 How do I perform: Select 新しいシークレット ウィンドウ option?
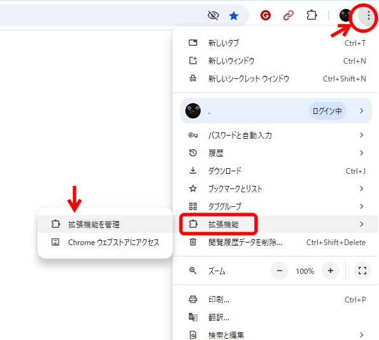pos(275,79)
